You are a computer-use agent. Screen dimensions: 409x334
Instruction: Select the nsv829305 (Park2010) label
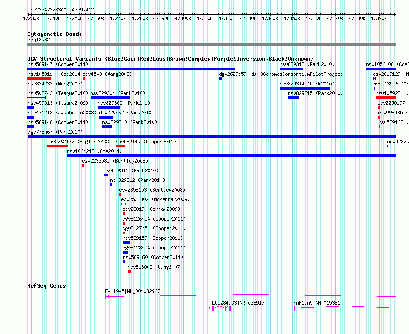pos(125,103)
